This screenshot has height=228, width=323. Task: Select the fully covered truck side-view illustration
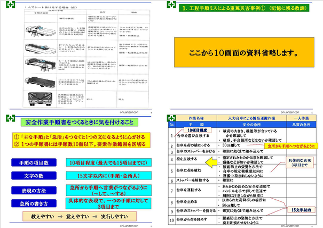pyautogui.click(x=40, y=82)
